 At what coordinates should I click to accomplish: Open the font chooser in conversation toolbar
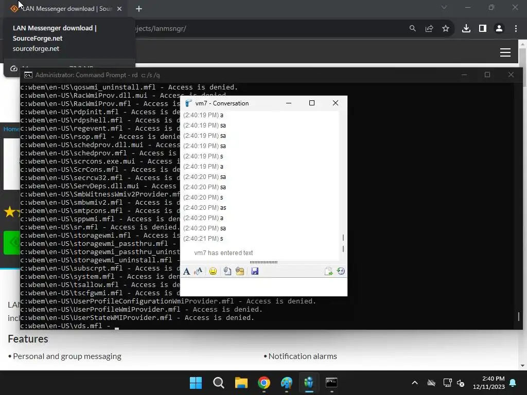pos(186,272)
